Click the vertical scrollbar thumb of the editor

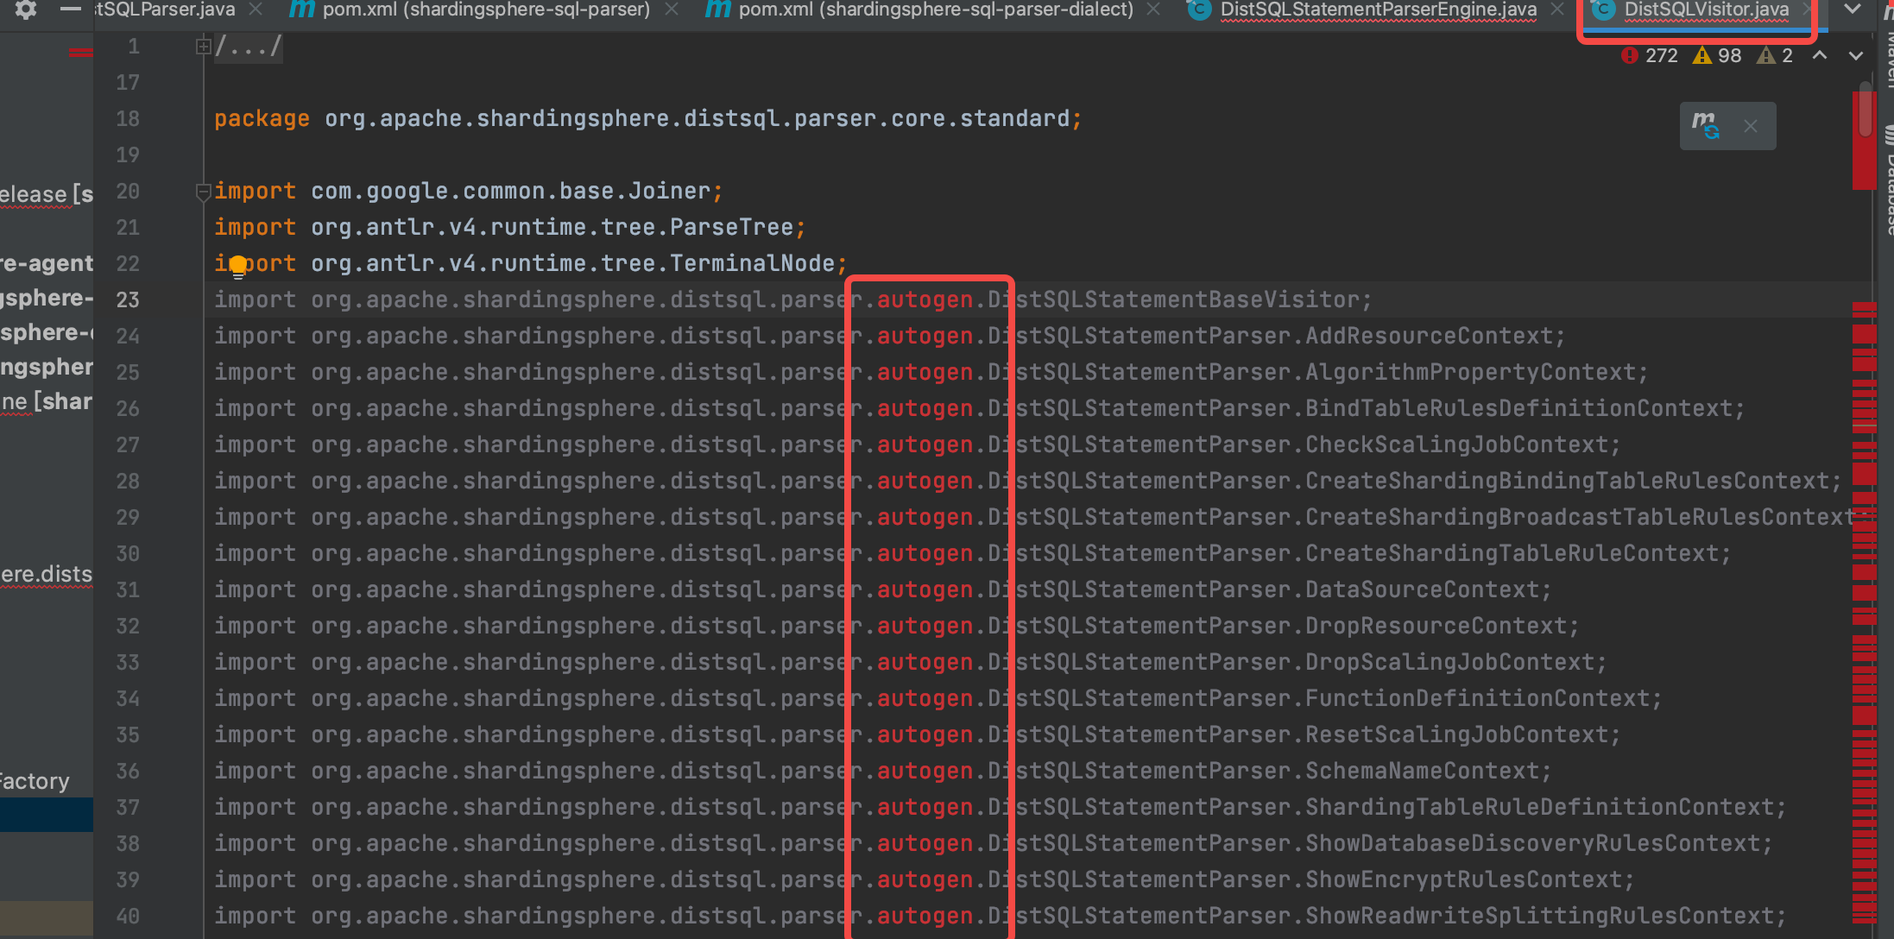tap(1866, 110)
